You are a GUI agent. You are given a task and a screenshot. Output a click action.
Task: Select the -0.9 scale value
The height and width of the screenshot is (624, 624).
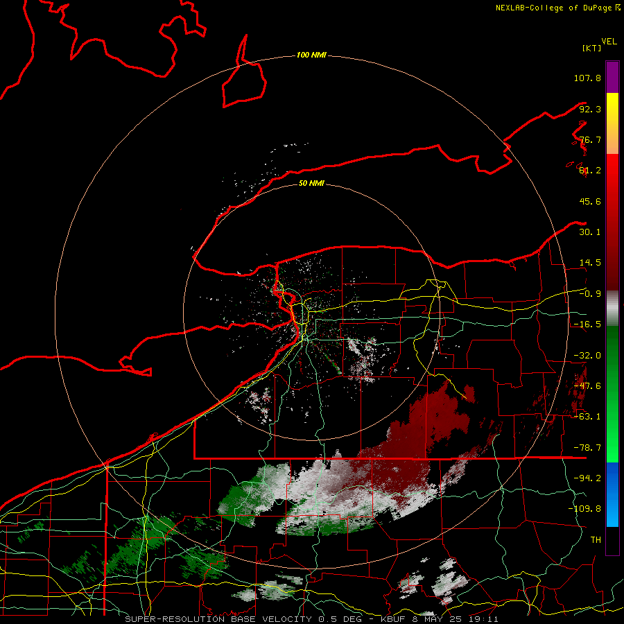[x=590, y=294]
